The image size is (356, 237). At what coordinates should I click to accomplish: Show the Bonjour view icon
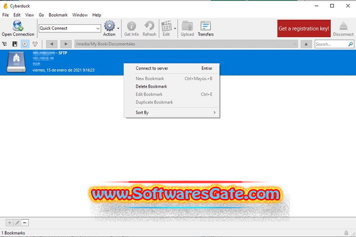pos(35,44)
